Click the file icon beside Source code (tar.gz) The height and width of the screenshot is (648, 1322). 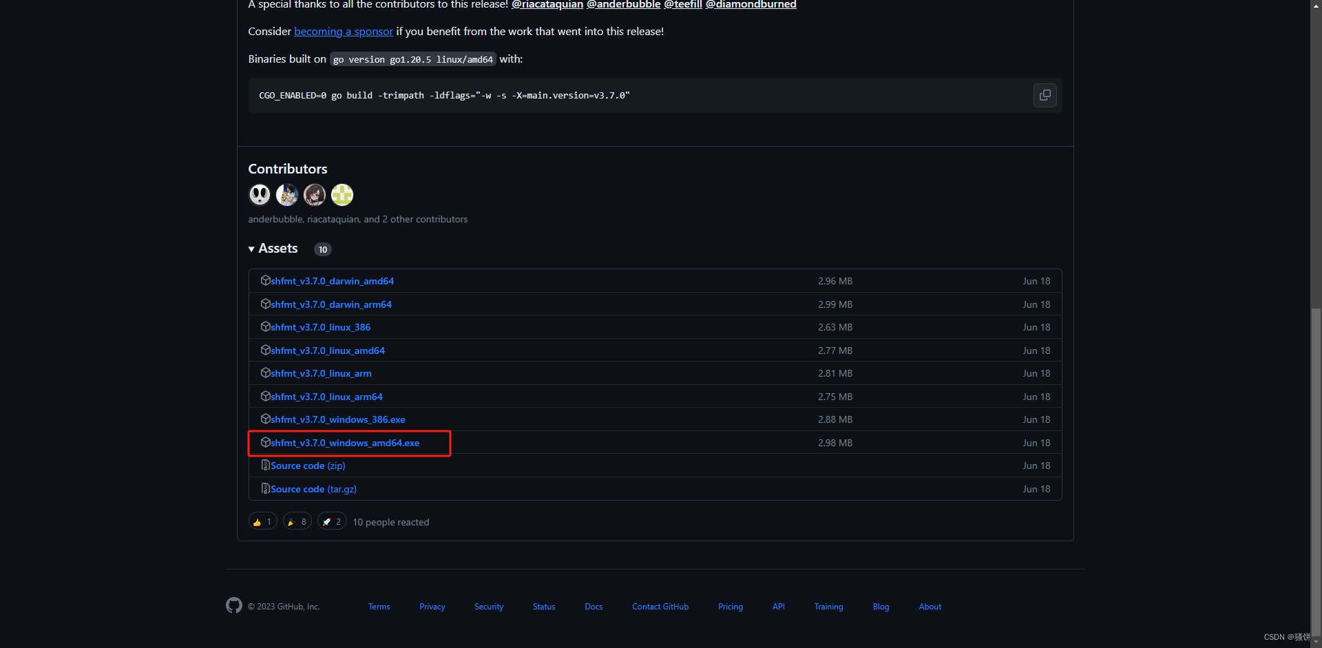click(265, 488)
